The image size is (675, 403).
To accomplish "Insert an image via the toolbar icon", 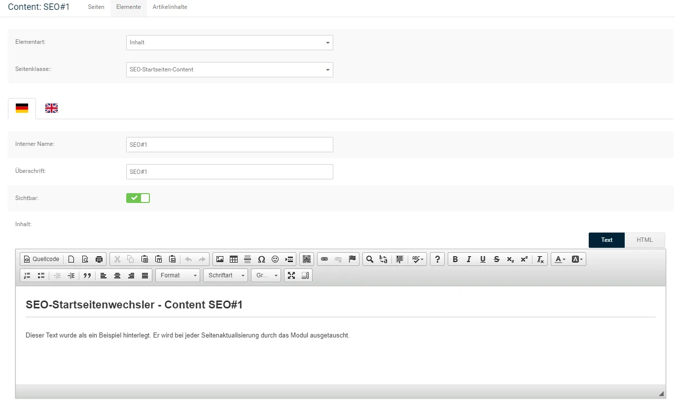I will pyautogui.click(x=220, y=259).
